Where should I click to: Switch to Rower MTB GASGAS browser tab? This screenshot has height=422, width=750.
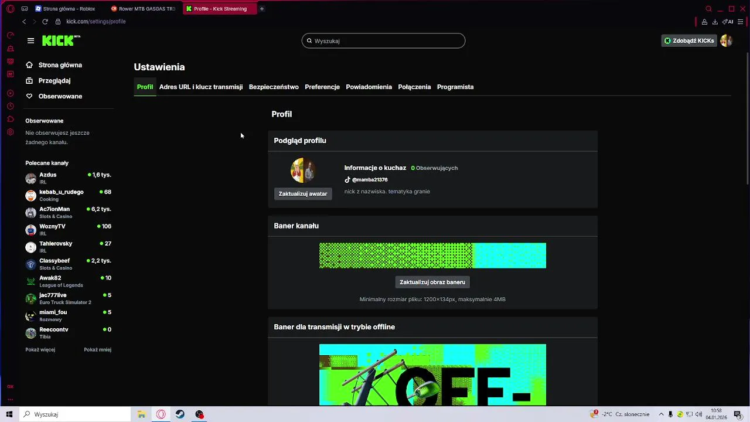[144, 9]
